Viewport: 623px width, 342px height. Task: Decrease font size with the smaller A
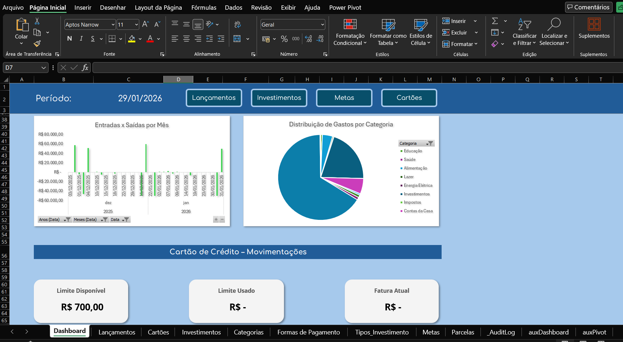(x=157, y=24)
